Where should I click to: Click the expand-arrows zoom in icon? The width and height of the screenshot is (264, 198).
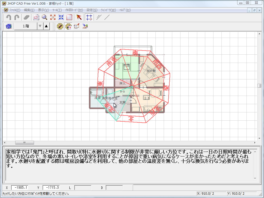coord(53,17)
